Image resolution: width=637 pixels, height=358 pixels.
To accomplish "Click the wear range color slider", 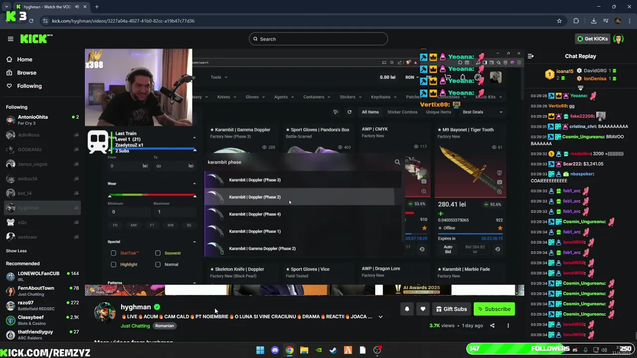I will click(x=152, y=196).
